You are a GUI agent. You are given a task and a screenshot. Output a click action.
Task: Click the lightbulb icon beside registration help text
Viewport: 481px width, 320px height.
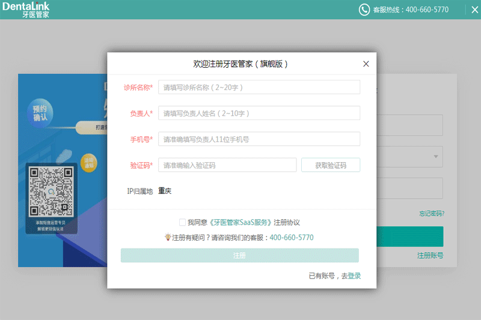168,238
